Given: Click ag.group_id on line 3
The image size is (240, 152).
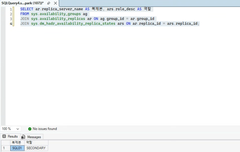Looking at the screenshot, I should pyautogui.click(x=112, y=19).
